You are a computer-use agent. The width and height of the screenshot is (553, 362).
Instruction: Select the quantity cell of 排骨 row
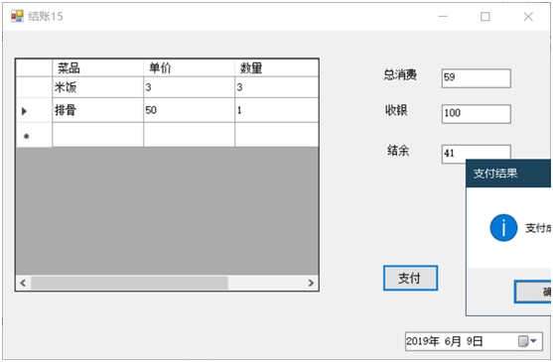tap(276, 110)
